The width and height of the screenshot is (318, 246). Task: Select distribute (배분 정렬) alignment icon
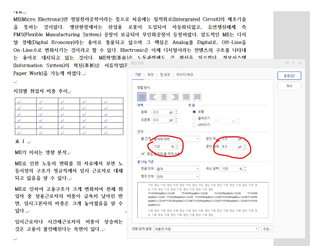186,97
